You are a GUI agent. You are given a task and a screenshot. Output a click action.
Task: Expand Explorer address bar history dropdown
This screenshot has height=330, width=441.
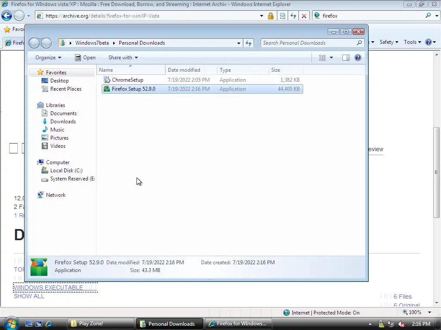click(x=239, y=43)
